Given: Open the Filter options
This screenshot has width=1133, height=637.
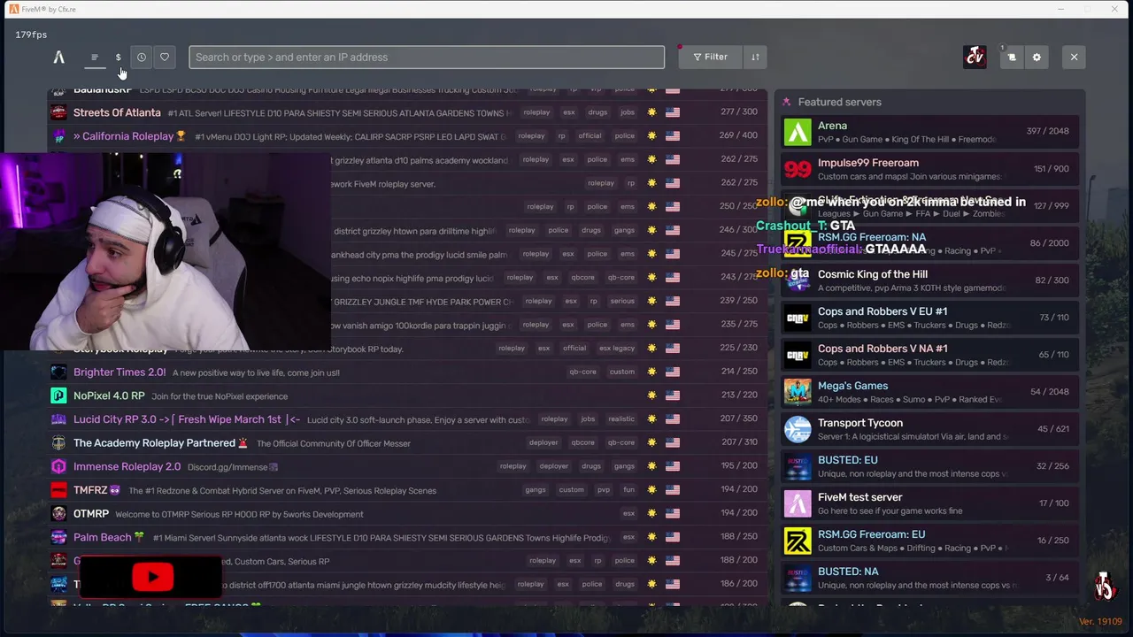Looking at the screenshot, I should (x=710, y=58).
